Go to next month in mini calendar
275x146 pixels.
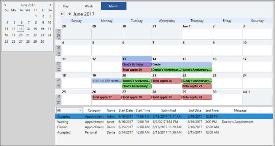(50, 5)
